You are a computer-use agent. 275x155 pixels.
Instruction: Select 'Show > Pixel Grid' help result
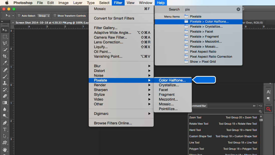click(199, 62)
